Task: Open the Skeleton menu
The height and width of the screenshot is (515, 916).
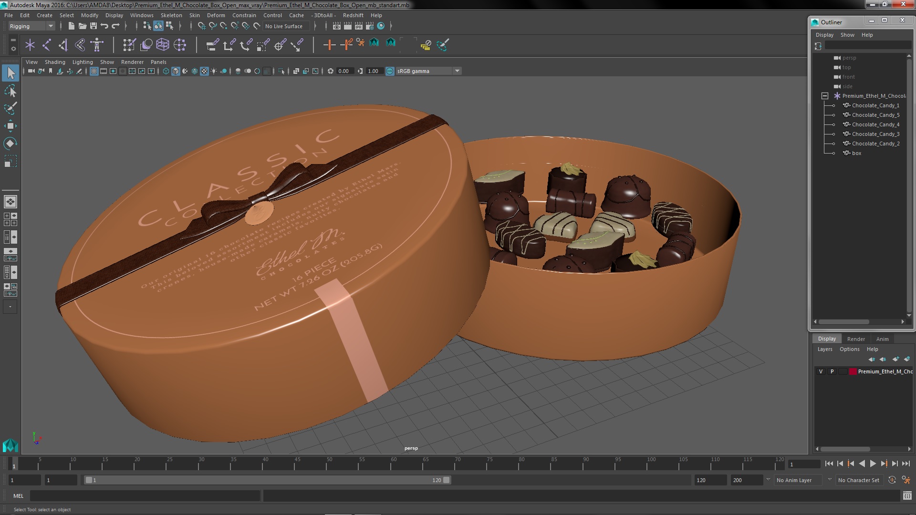Action: tap(171, 15)
